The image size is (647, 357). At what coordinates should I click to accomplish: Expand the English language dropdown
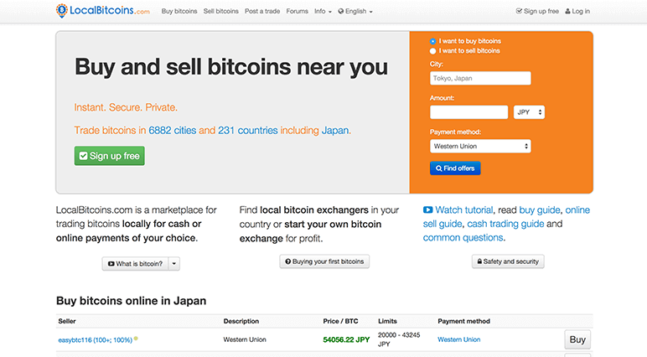355,11
